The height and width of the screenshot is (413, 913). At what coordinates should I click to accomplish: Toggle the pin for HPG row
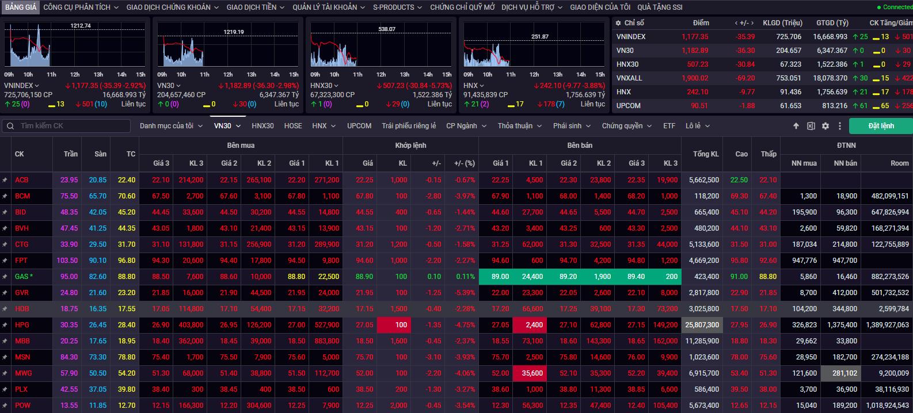pos(5,325)
